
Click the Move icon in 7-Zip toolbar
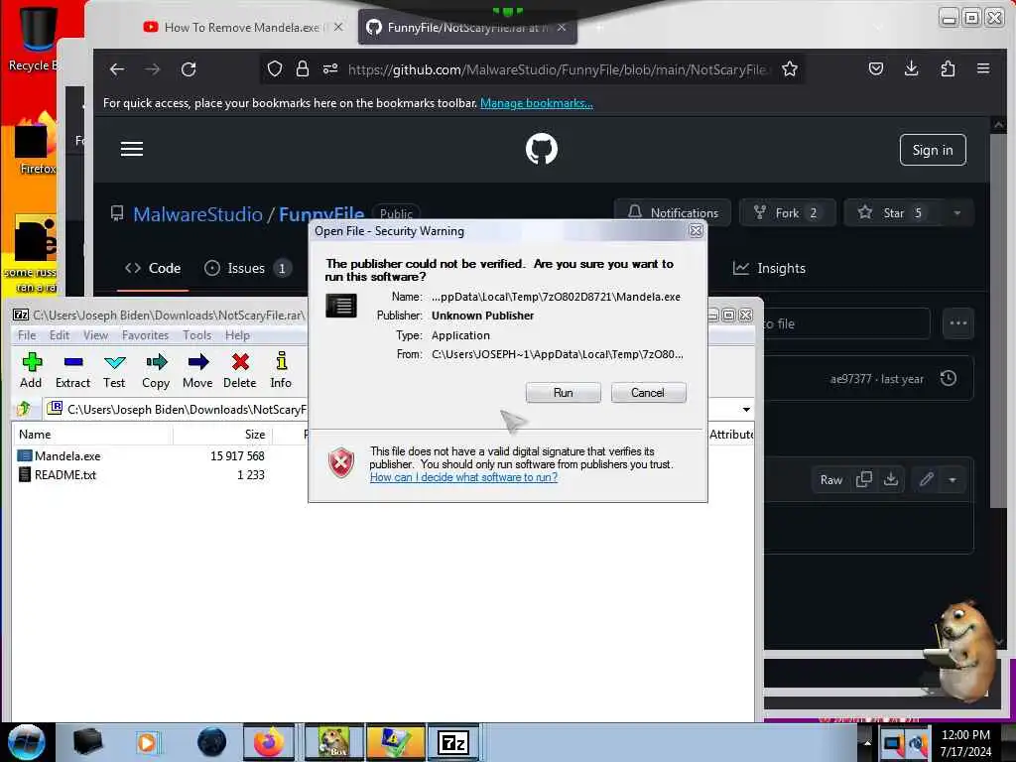[x=197, y=371]
